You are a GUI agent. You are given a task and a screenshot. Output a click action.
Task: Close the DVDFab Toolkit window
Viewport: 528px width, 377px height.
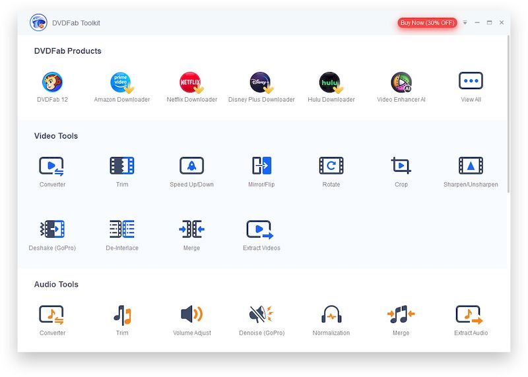click(x=502, y=22)
